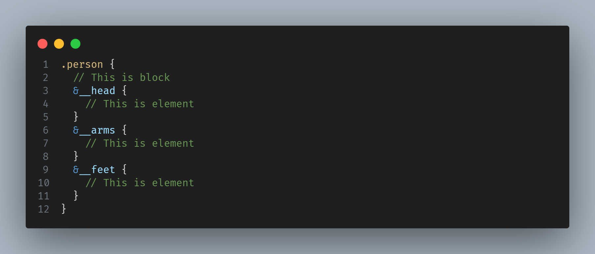Click the &__head selector
595x254 pixels.
94,91
